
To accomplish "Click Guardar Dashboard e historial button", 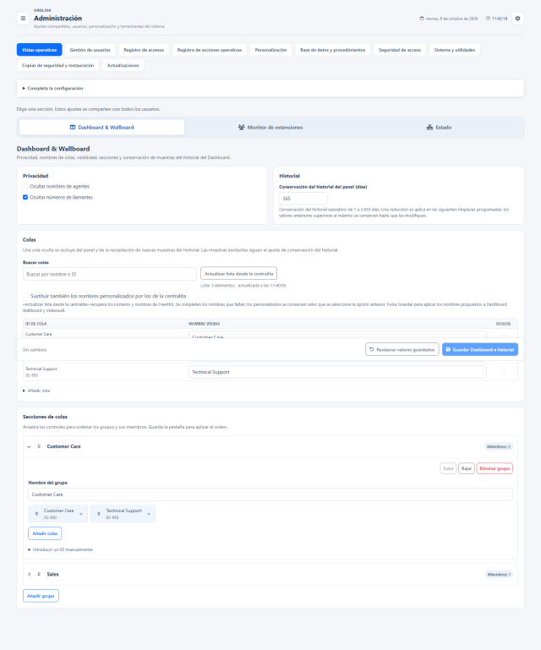I will point(479,349).
